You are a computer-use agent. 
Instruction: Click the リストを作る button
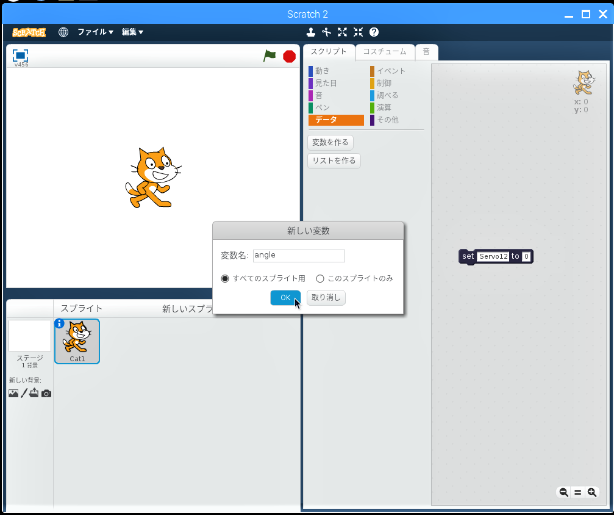334,161
